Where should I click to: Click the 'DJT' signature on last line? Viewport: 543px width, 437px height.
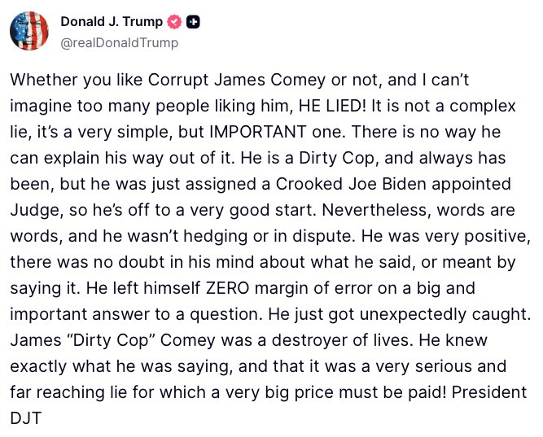click(26, 418)
